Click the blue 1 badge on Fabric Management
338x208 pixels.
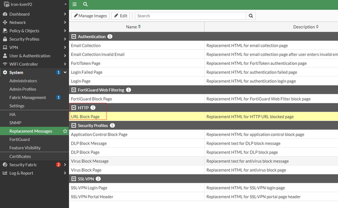58,98
